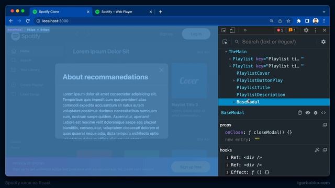Click inspect matching DOM element eye icon
This screenshot has height=188, width=335.
tap(308, 113)
